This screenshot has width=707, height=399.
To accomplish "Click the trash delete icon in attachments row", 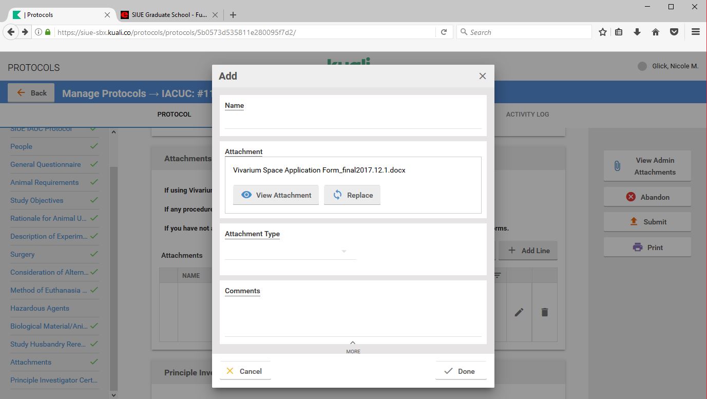I will point(545,312).
